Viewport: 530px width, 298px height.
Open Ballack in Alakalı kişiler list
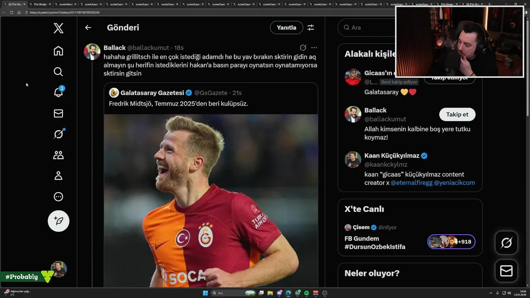pos(375,110)
